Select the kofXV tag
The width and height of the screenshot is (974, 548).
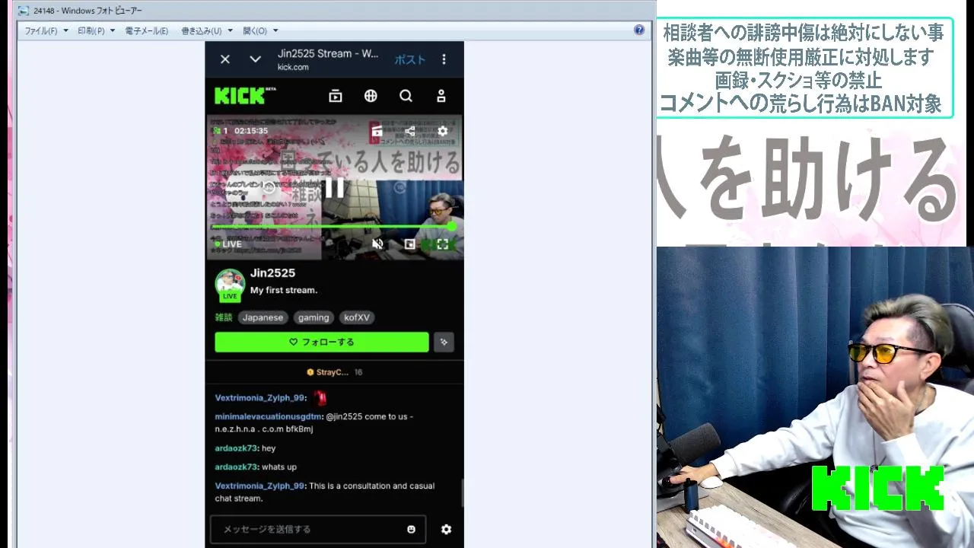click(357, 317)
